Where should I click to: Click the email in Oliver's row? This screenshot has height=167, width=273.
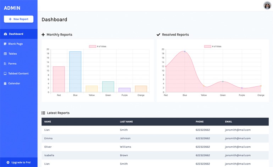[x=238, y=147]
